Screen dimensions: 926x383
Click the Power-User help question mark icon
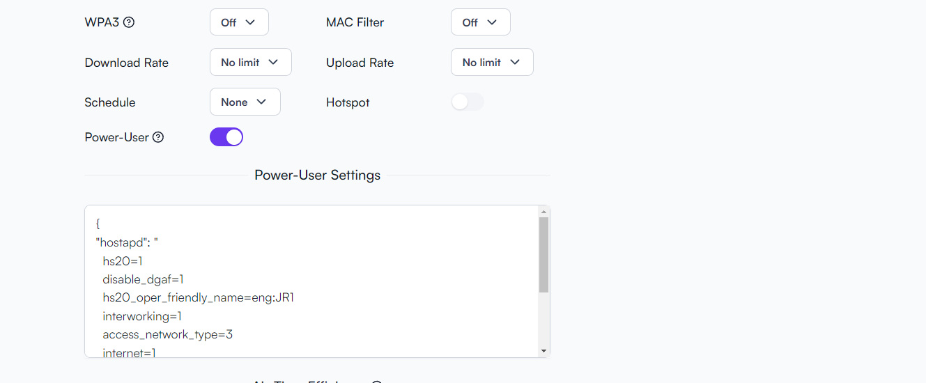pos(158,137)
